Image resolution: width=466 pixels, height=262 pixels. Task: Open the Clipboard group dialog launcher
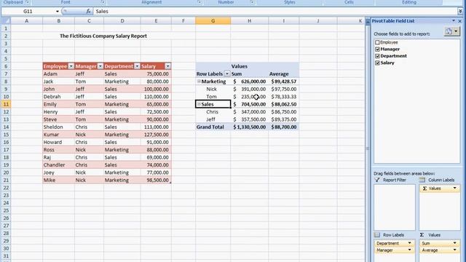27,2
